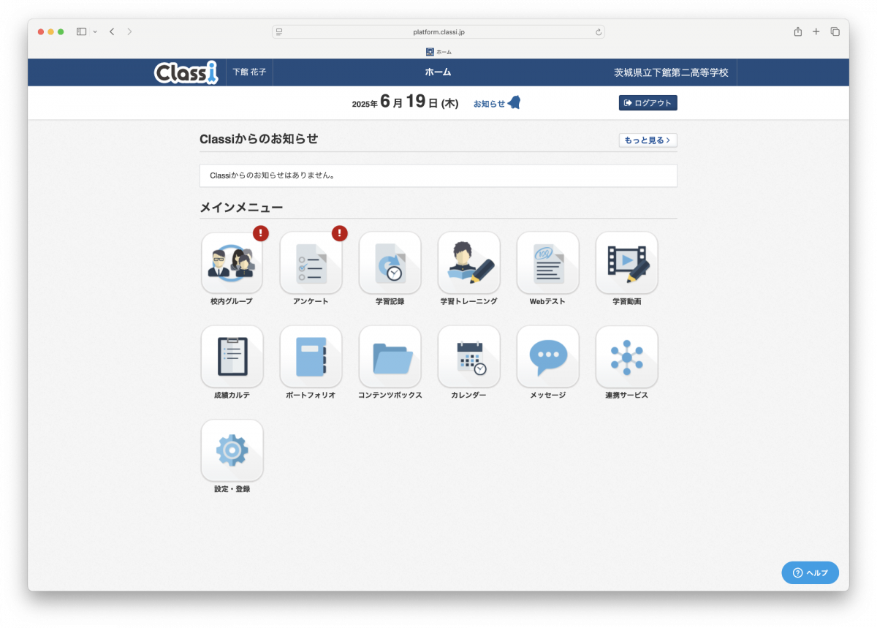This screenshot has height=628, width=877.
Task: Open the ポートフォリオ notebook icon
Action: coord(311,357)
